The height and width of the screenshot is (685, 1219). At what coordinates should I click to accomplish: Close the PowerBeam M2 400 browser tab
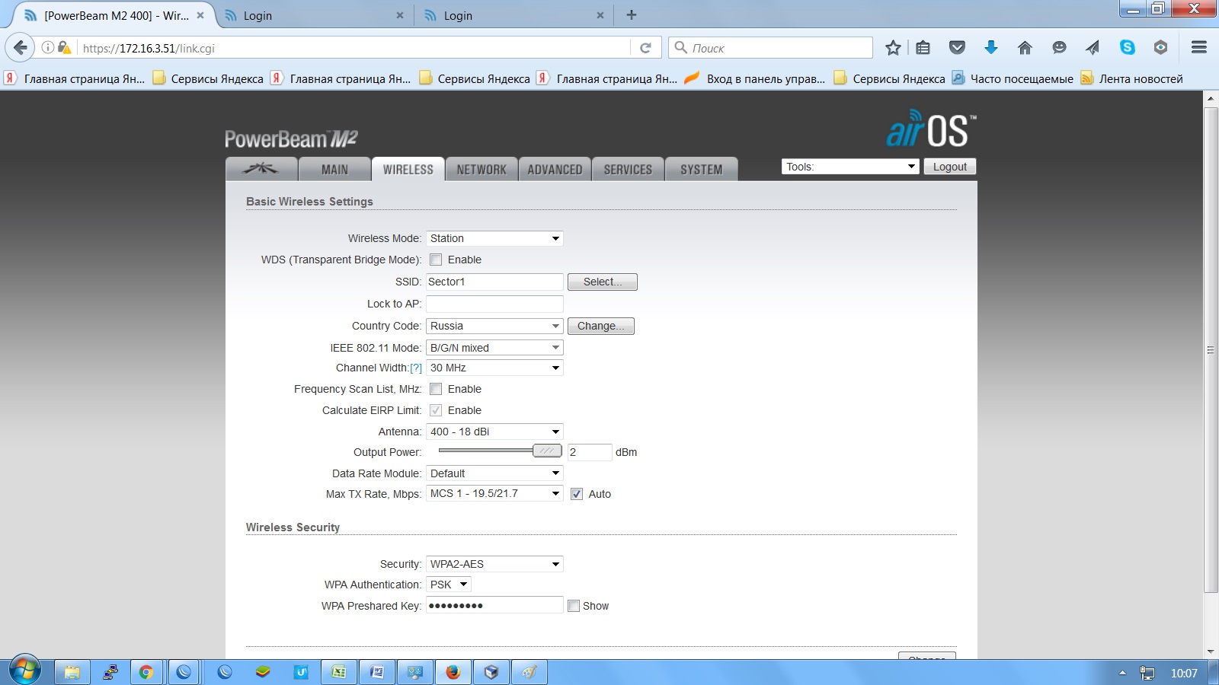pos(200,15)
